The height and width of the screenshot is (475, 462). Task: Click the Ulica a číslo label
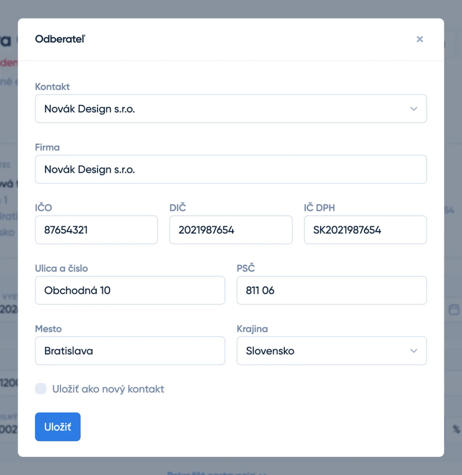pyautogui.click(x=61, y=268)
